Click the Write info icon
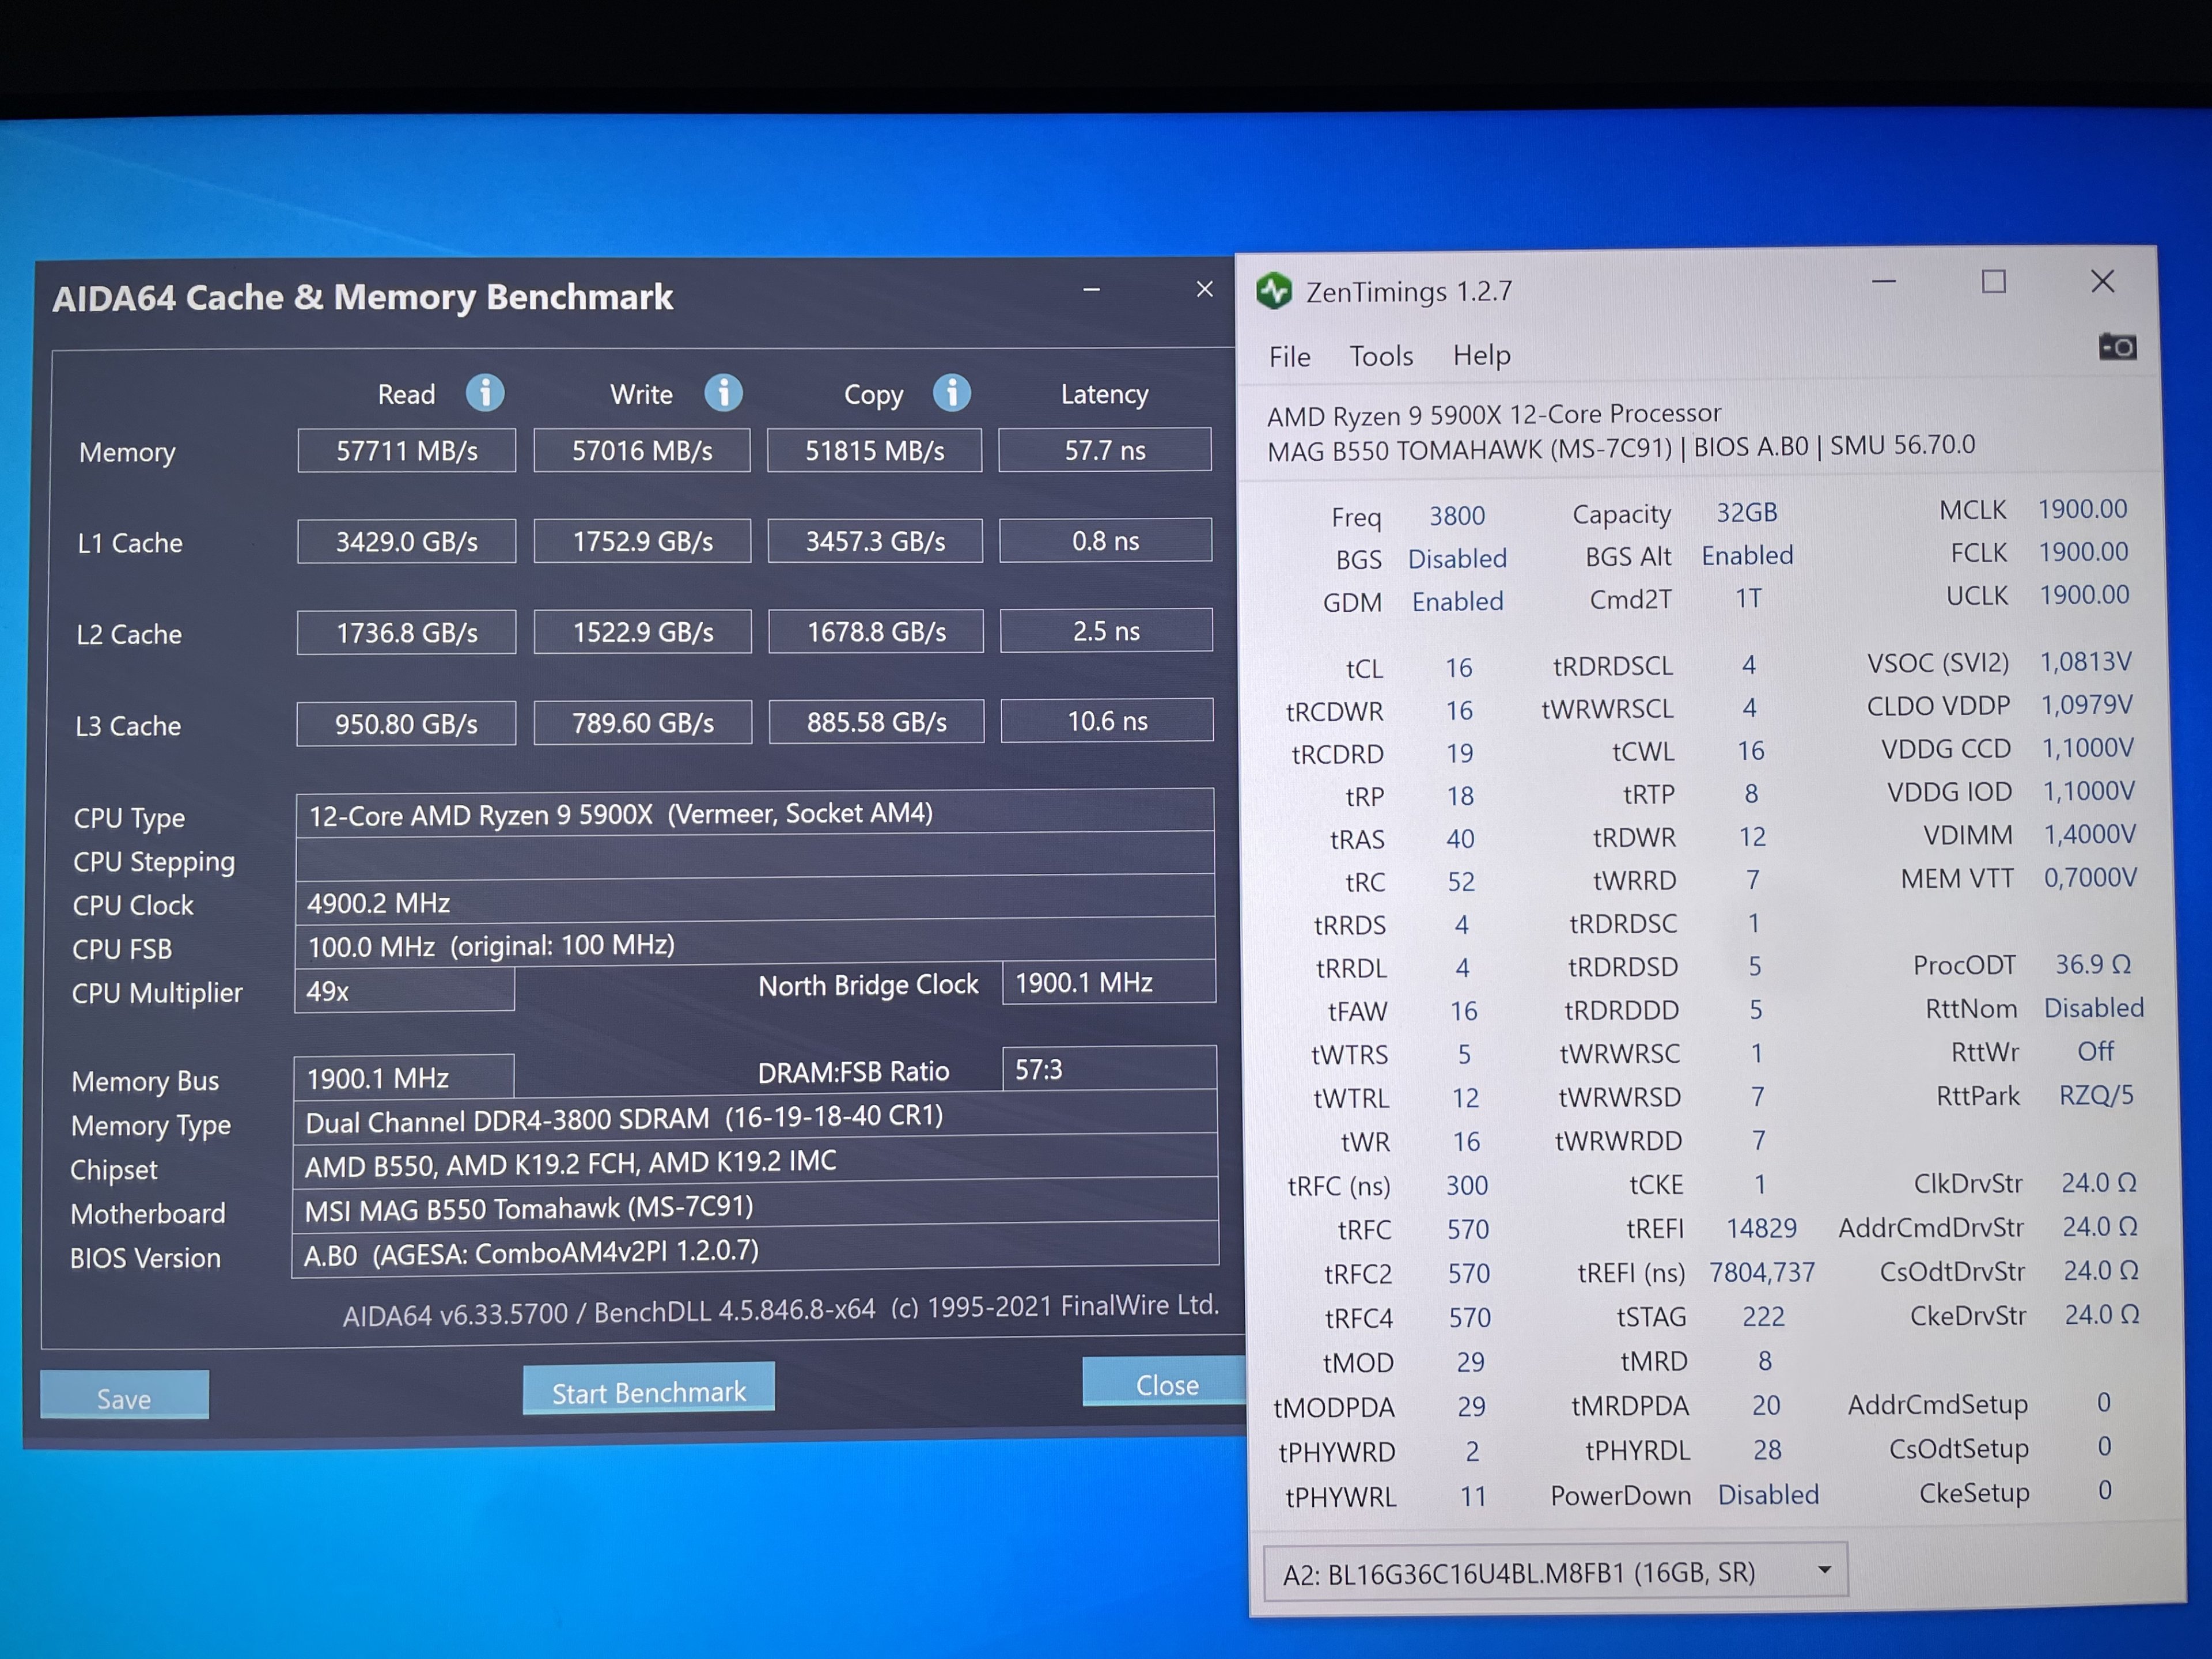The image size is (2212, 1659). 723,393
